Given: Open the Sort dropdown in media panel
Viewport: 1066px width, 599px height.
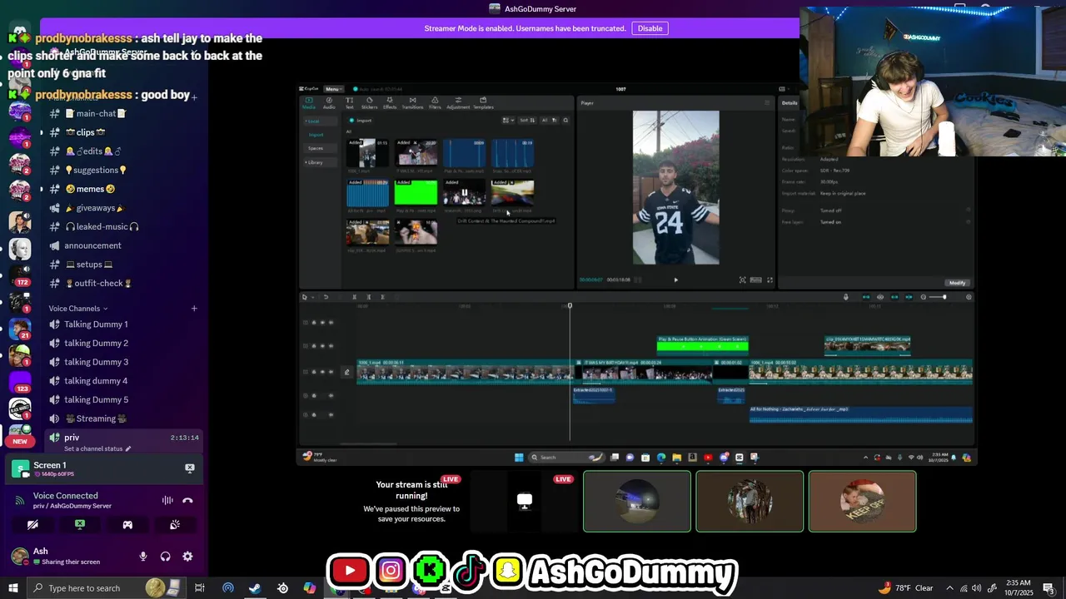Looking at the screenshot, I should (527, 121).
